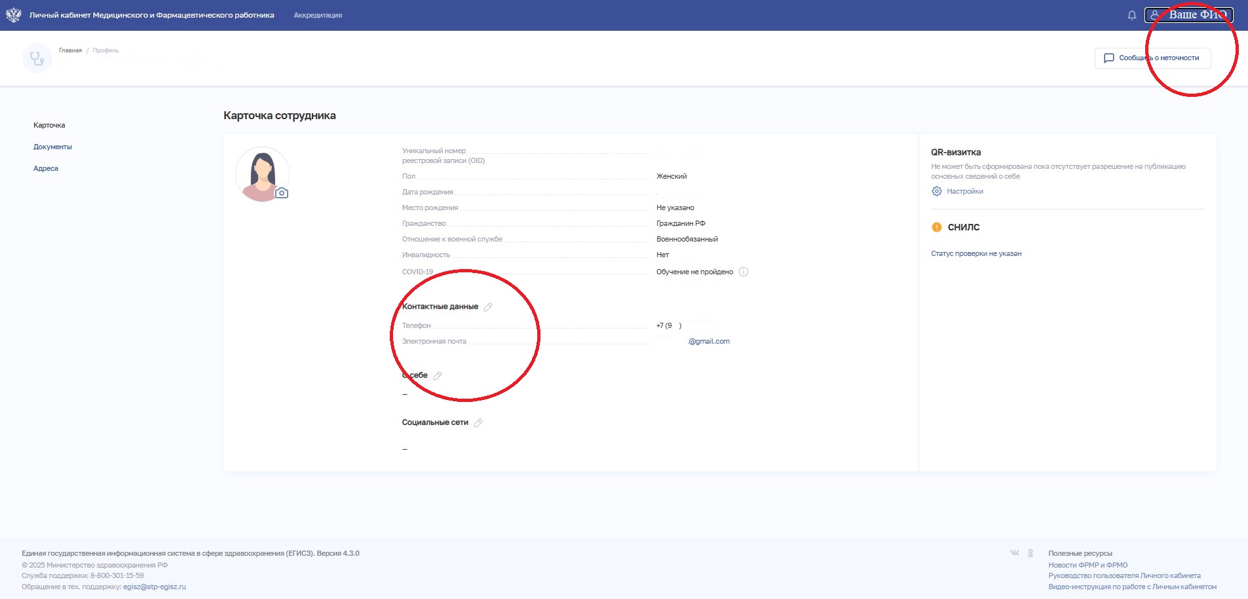Image resolution: width=1248 pixels, height=599 pixels.
Task: Open 'Новости ФРМР и ФРМО' footer link
Action: pos(1087,565)
